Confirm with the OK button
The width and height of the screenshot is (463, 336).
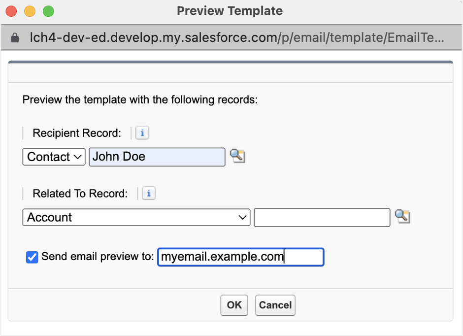click(x=234, y=305)
